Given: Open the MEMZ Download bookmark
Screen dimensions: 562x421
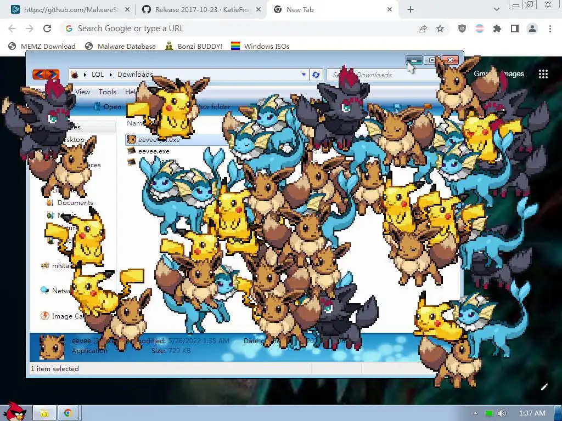Looking at the screenshot, I should [42, 46].
